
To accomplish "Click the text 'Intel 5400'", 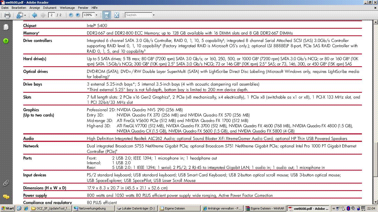I will [97, 26].
